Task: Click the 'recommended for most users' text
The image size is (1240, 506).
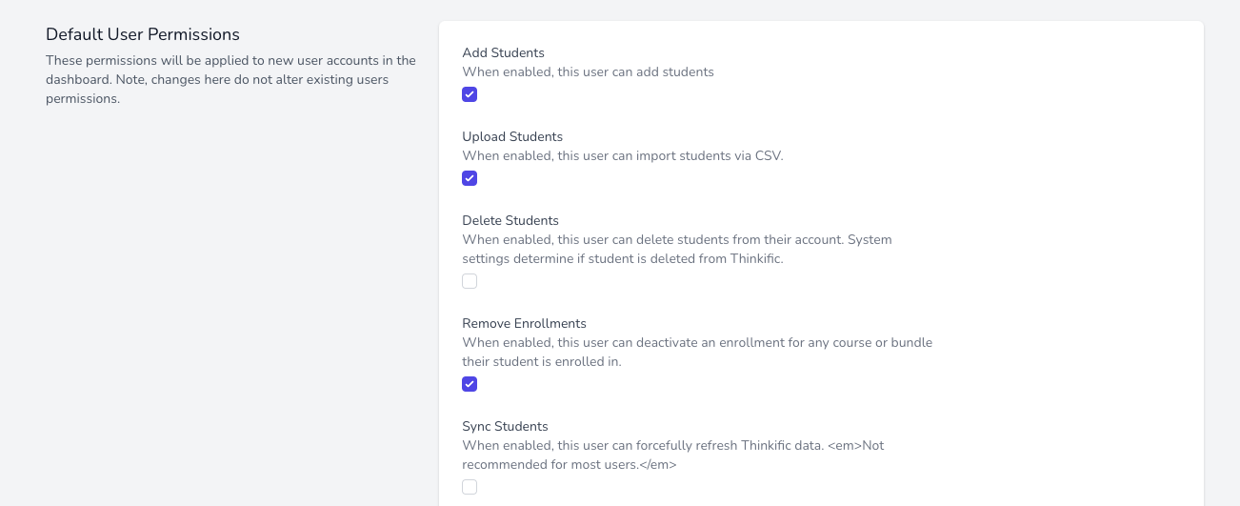Action: click(569, 464)
